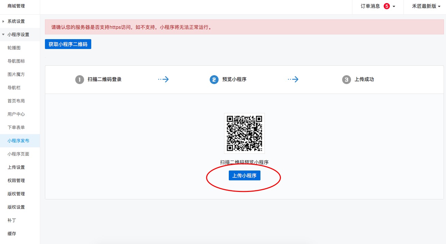Collapse the 小程序设置 sidebar section

coord(18,35)
